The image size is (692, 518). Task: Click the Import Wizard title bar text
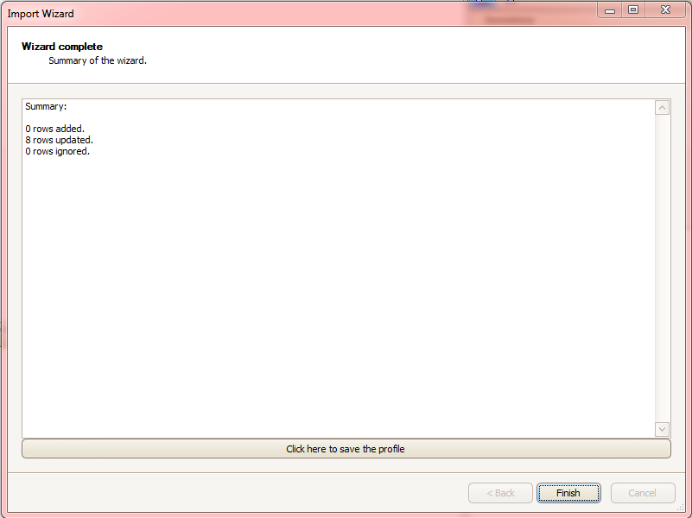(x=41, y=14)
